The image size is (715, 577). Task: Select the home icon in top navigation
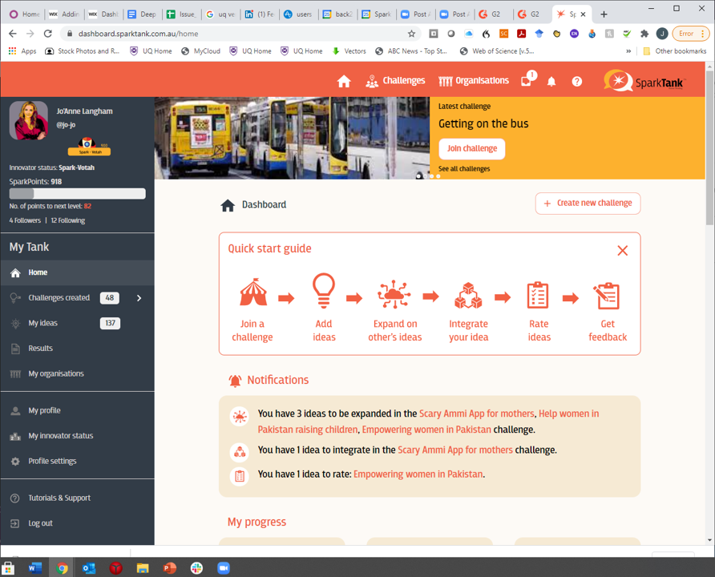tap(345, 80)
